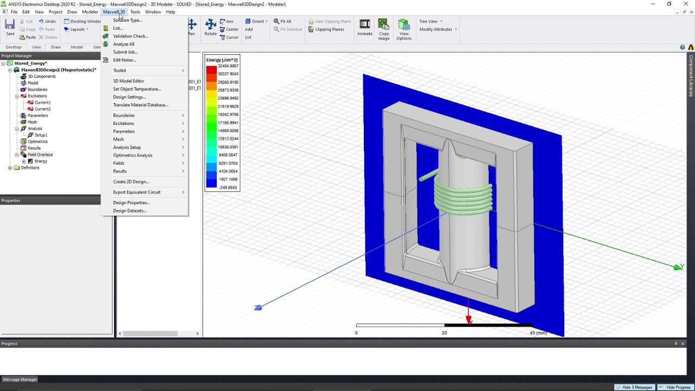Click the Cut scissors icon

[x=22, y=21]
